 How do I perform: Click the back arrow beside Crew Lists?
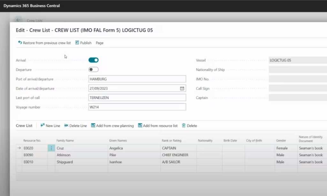pyautogui.click(x=18, y=20)
